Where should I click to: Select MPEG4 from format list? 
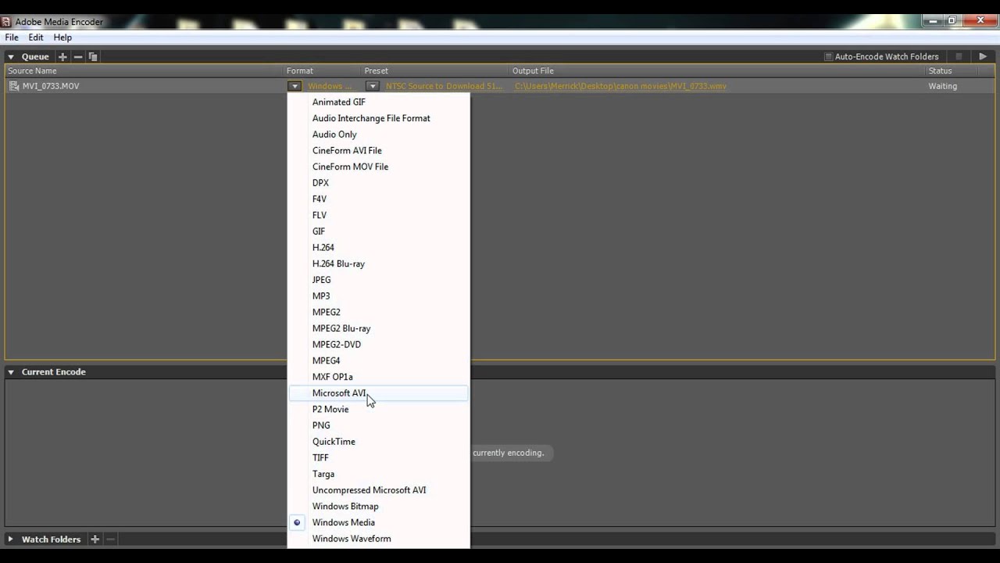pyautogui.click(x=379, y=360)
